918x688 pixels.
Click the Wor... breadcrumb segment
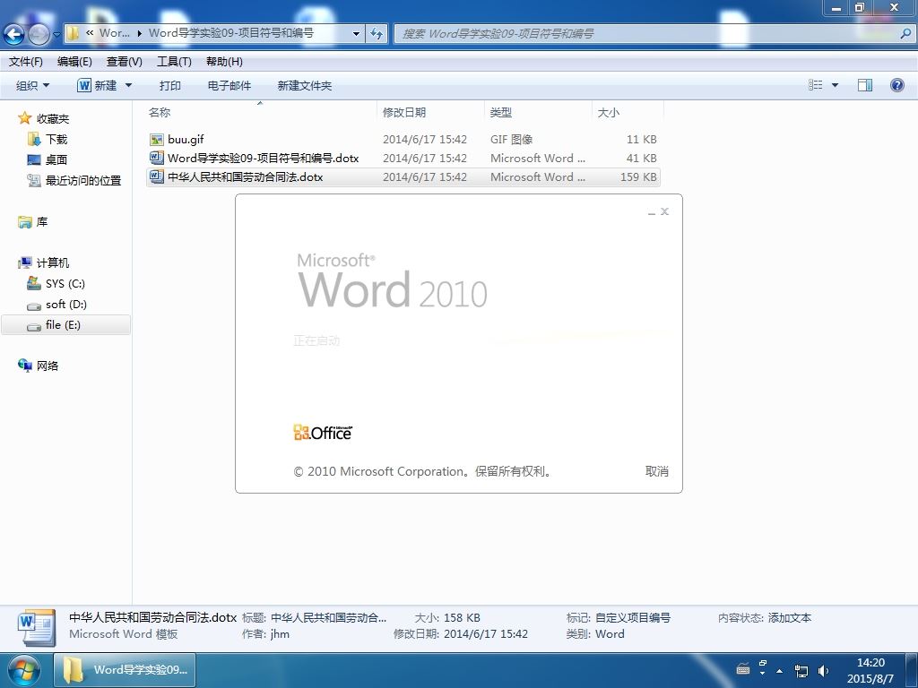click(x=114, y=33)
